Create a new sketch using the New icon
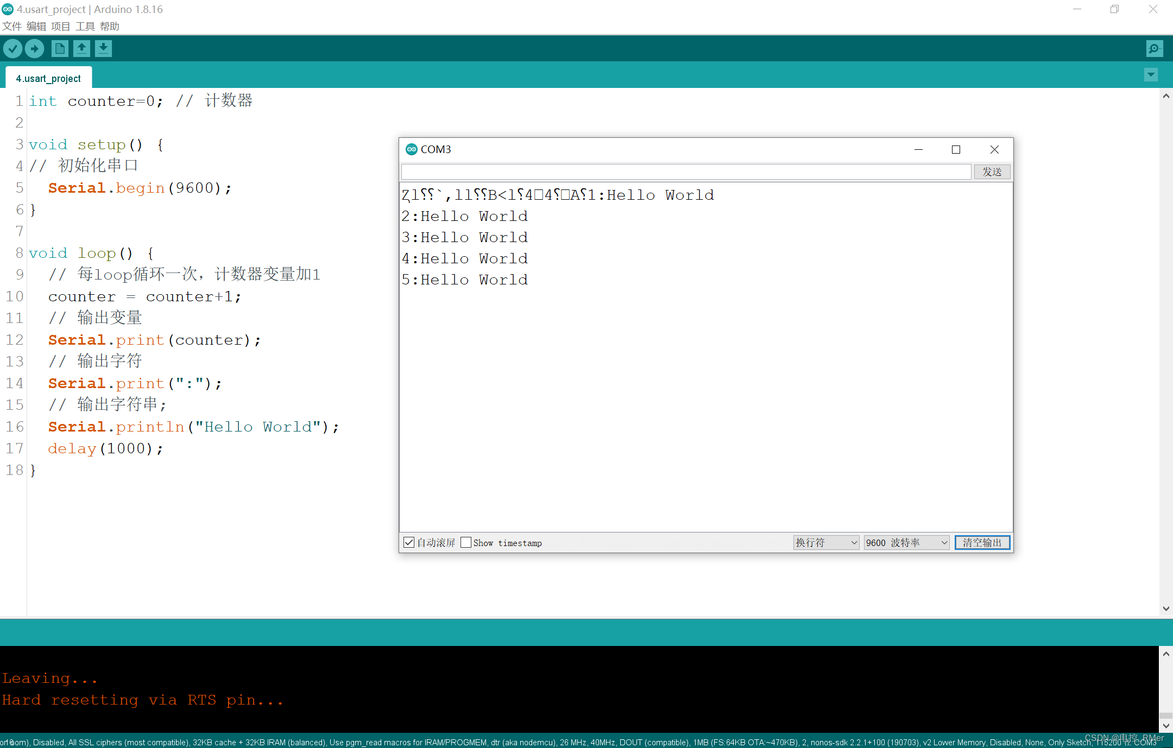 [60, 48]
